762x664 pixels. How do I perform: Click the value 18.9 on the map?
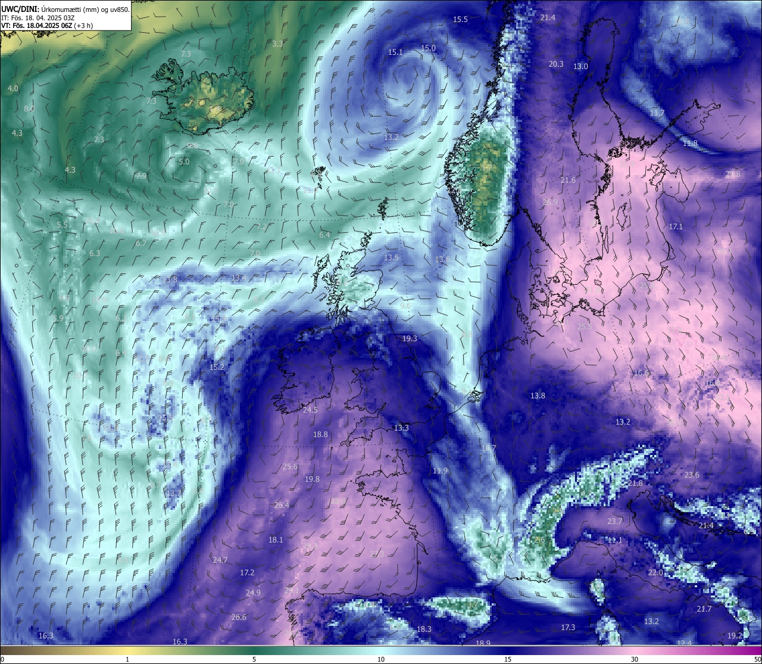tap(483, 643)
